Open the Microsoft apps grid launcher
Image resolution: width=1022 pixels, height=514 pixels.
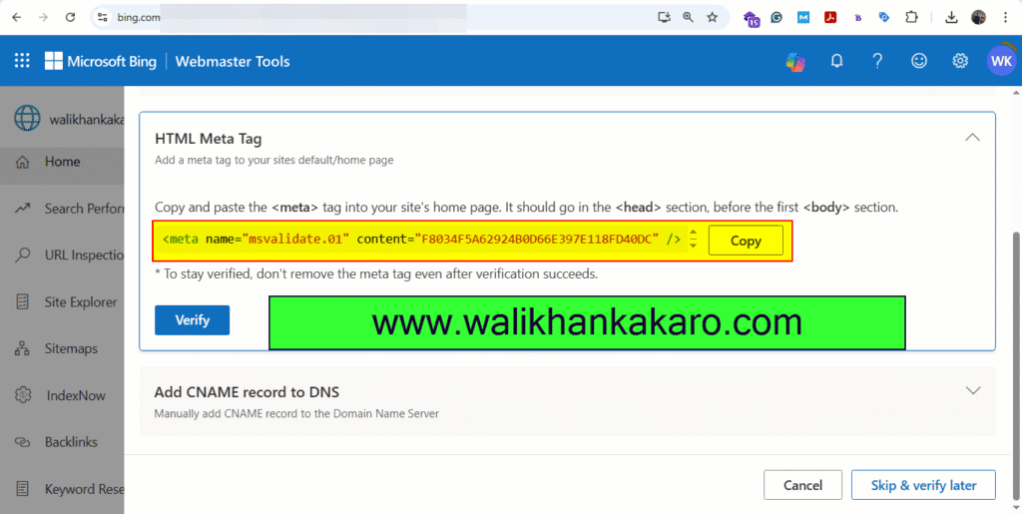pyautogui.click(x=22, y=61)
